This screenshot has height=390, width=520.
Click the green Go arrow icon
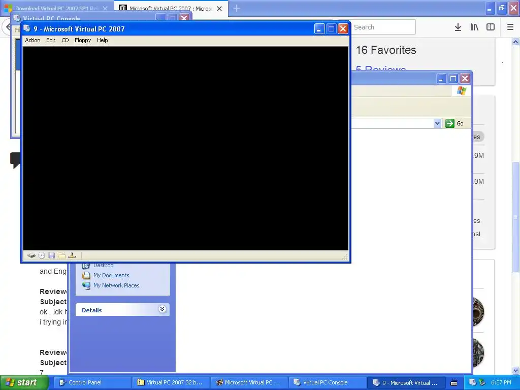click(x=450, y=123)
